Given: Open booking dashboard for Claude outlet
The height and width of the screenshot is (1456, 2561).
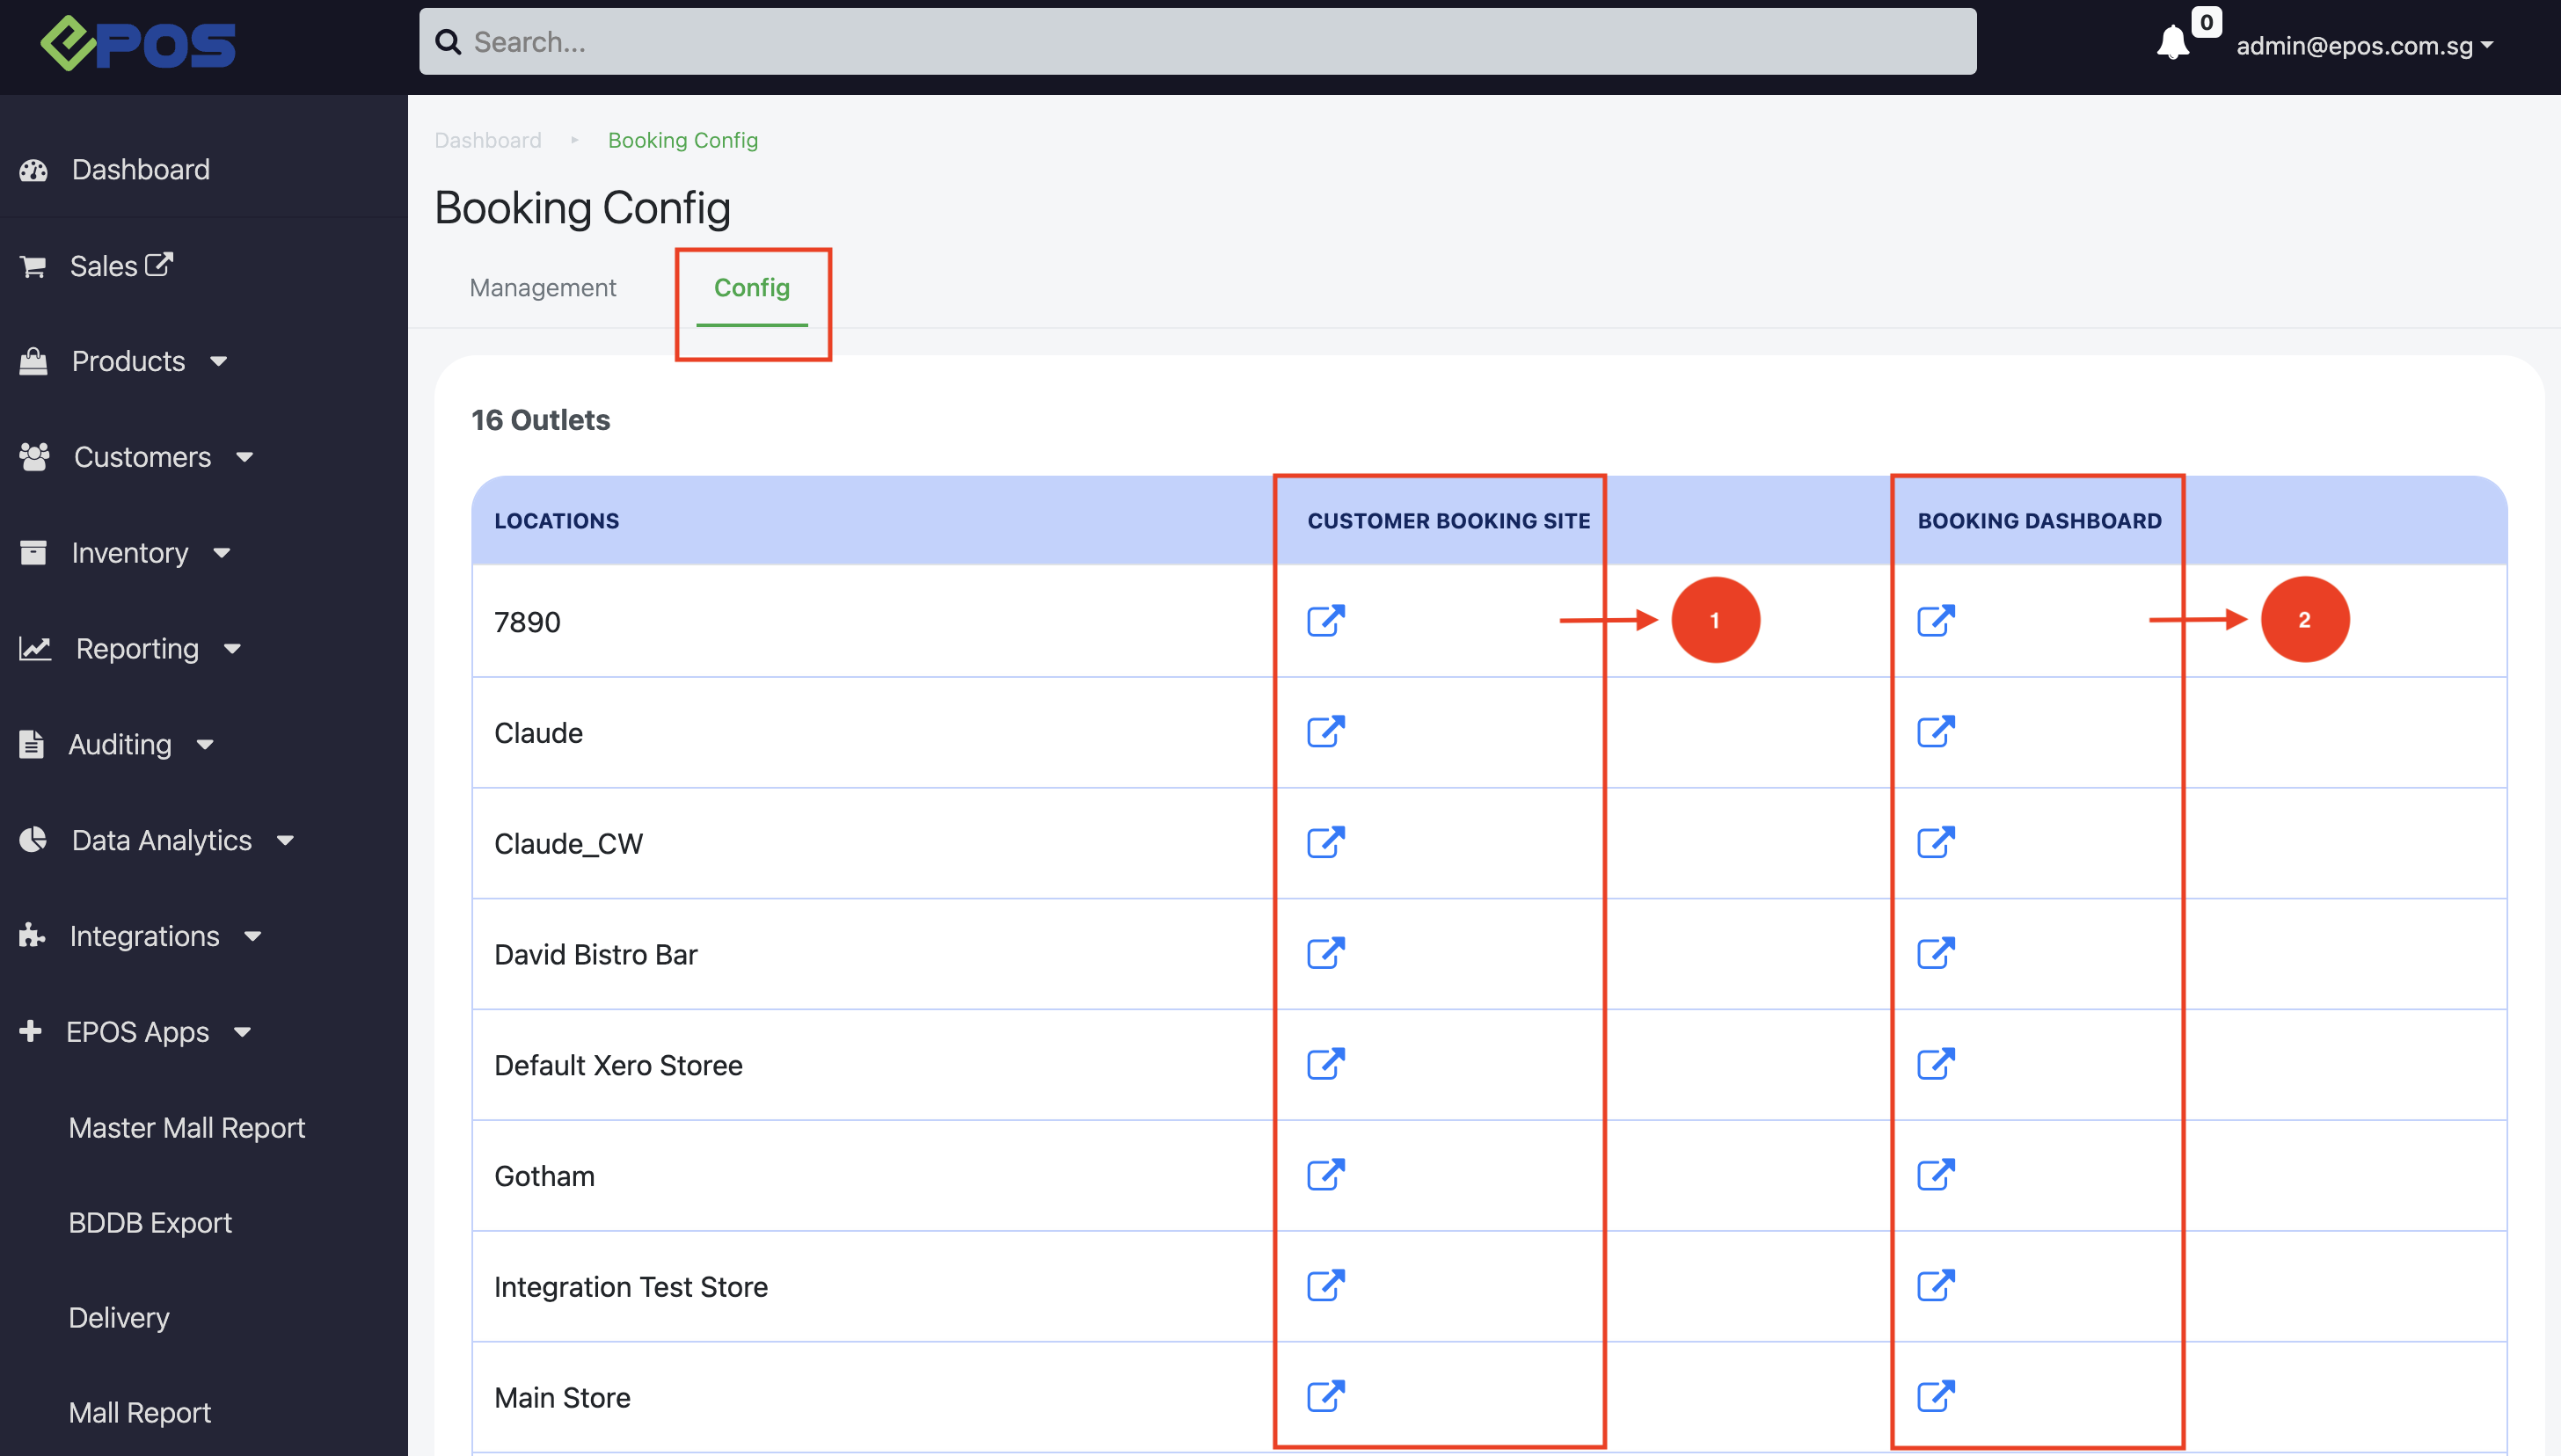Looking at the screenshot, I should [1935, 731].
